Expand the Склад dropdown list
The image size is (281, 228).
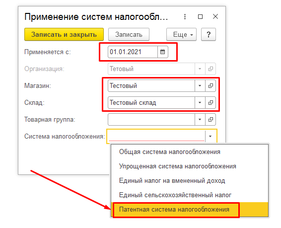200,102
